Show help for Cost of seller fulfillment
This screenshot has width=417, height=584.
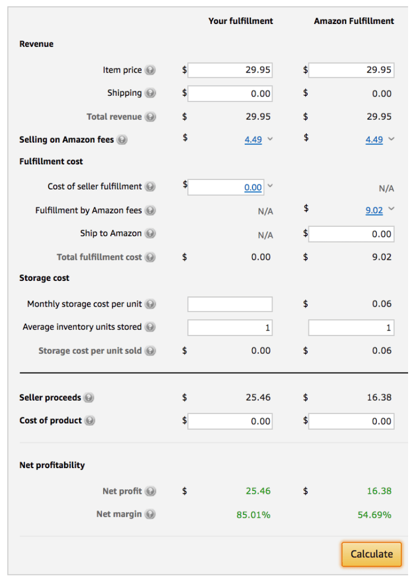(x=150, y=187)
